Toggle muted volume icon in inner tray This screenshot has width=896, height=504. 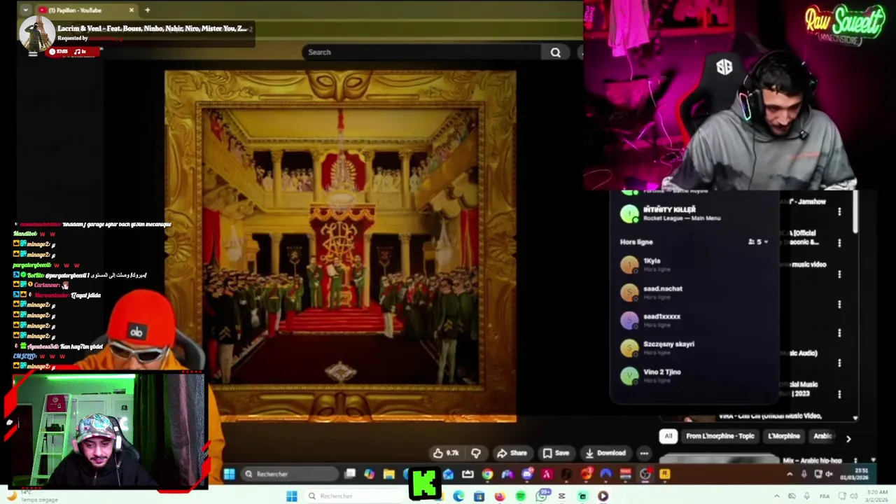coord(829,474)
